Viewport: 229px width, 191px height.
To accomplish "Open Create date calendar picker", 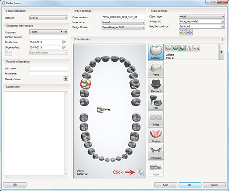I will click(64, 42).
